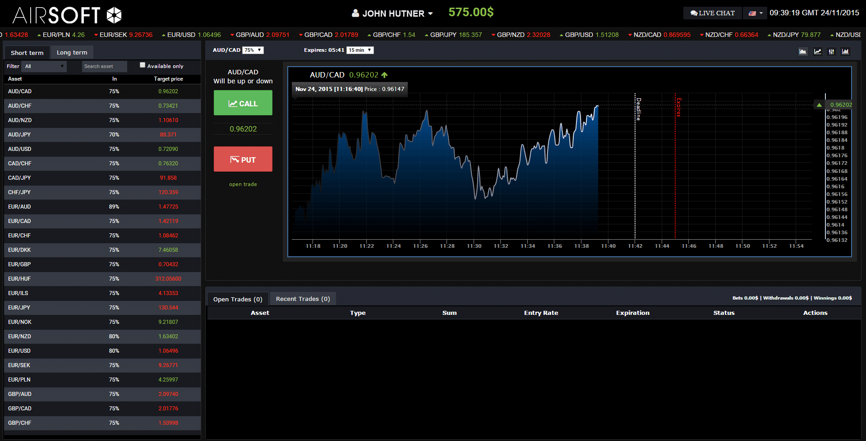The width and height of the screenshot is (866, 441).
Task: Expand the 15 min expiry dropdown
Action: (x=360, y=50)
